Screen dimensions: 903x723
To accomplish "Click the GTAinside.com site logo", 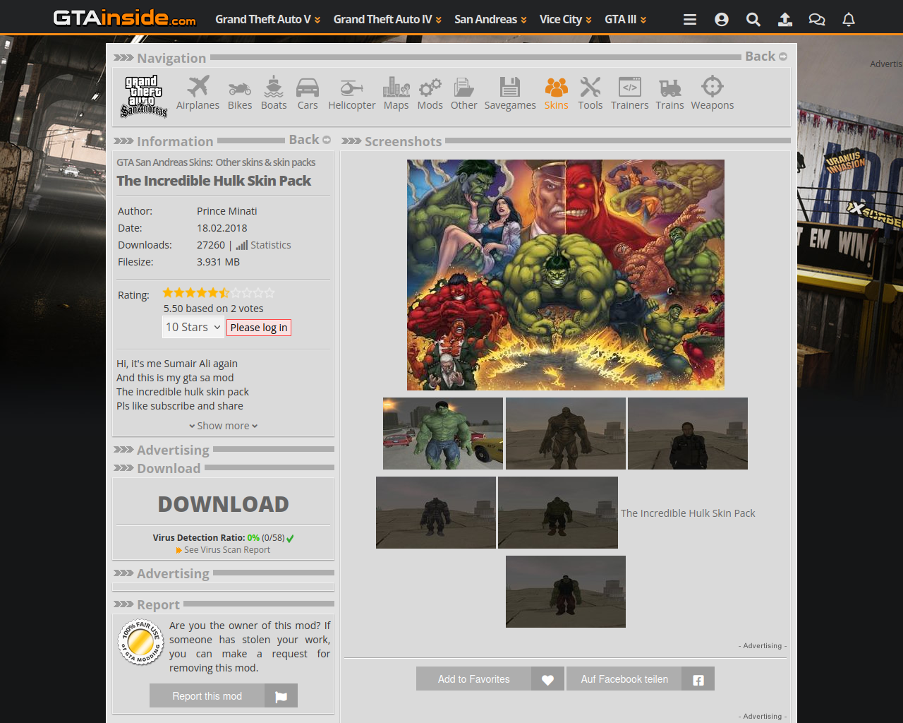I will 125,18.
